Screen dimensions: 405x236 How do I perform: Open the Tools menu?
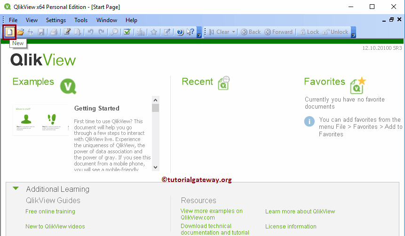click(81, 20)
